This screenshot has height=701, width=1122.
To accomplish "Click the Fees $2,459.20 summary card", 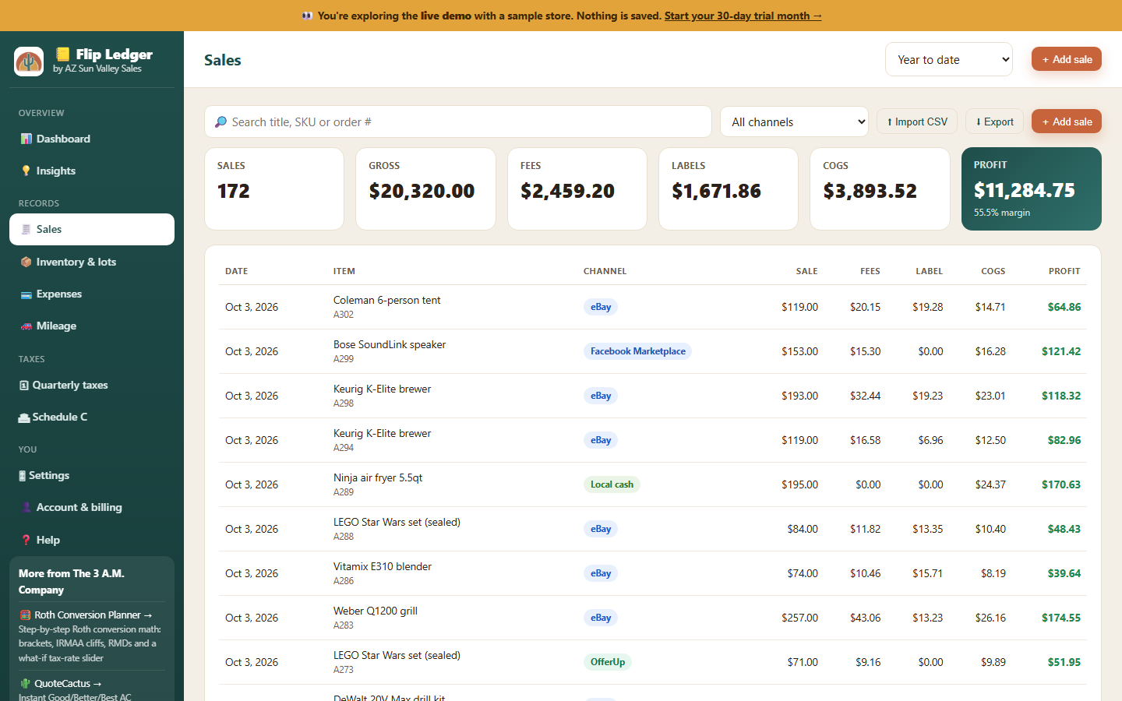I will [x=577, y=188].
